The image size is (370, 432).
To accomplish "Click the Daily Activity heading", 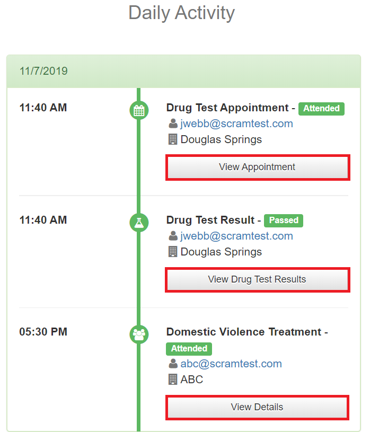I will pyautogui.click(x=182, y=13).
